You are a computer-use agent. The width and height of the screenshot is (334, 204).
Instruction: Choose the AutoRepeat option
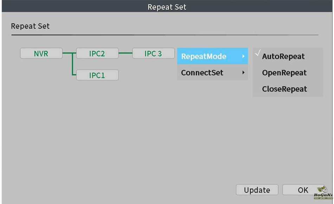click(x=283, y=56)
